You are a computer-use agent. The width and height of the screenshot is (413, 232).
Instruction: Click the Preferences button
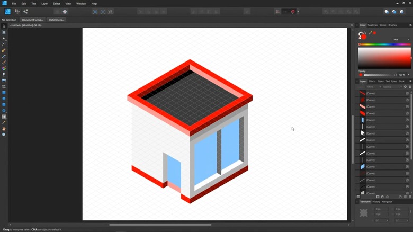[x=56, y=20]
